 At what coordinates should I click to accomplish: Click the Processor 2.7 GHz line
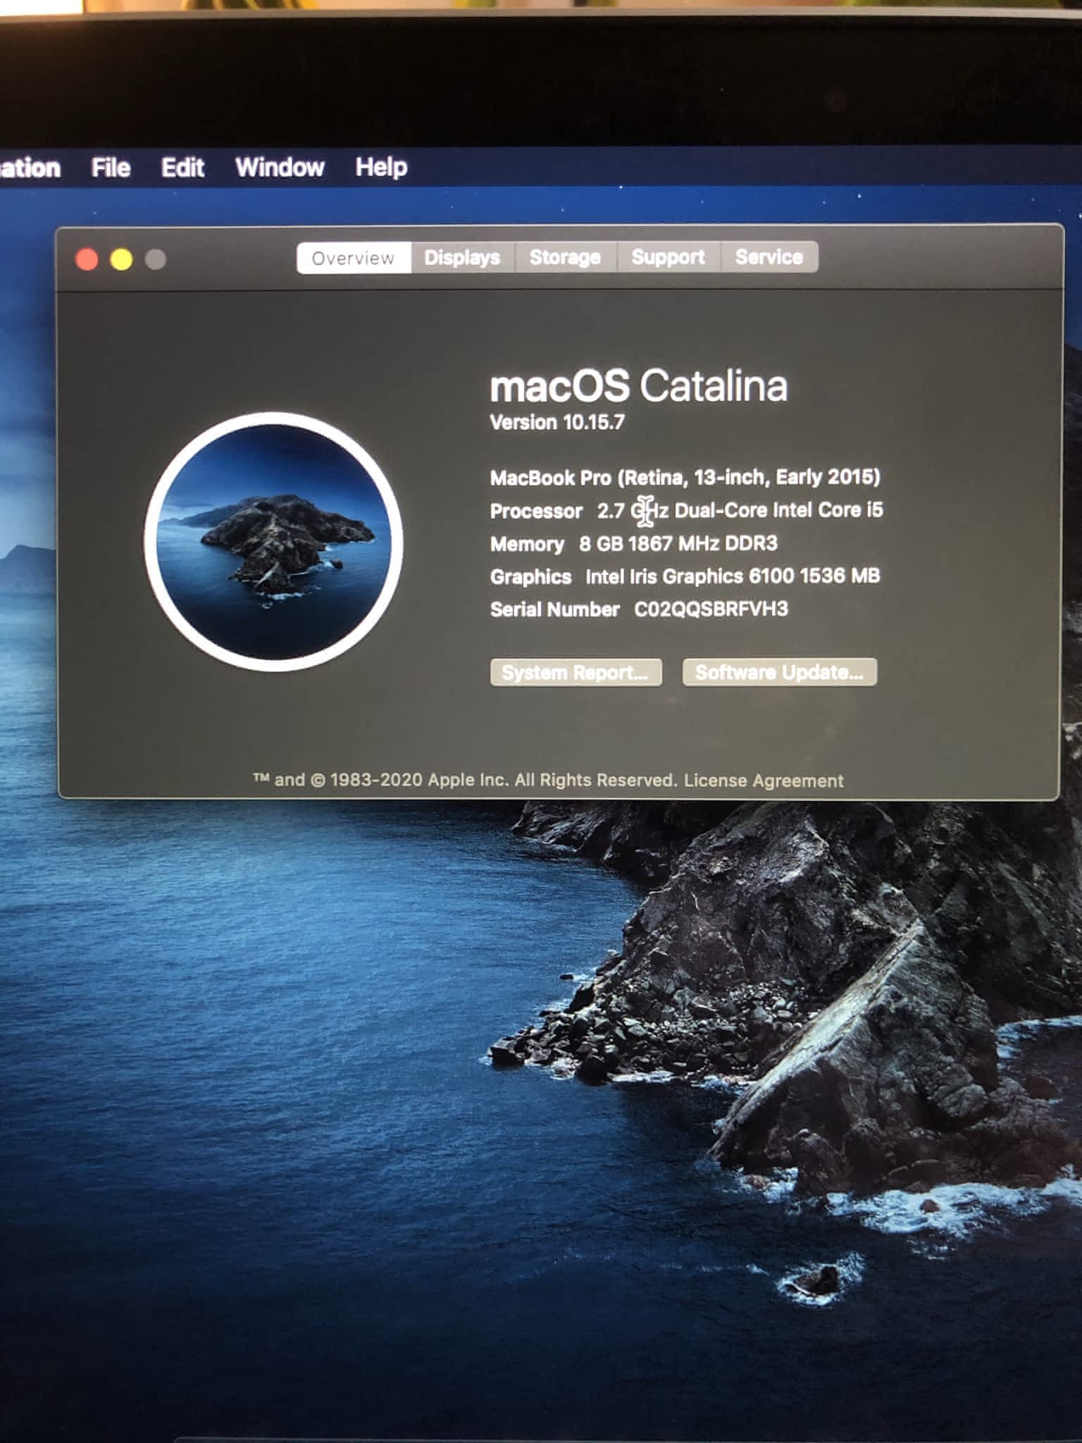click(x=686, y=510)
